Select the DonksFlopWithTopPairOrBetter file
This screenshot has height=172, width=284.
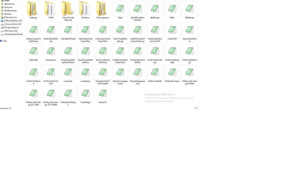tap(68, 53)
